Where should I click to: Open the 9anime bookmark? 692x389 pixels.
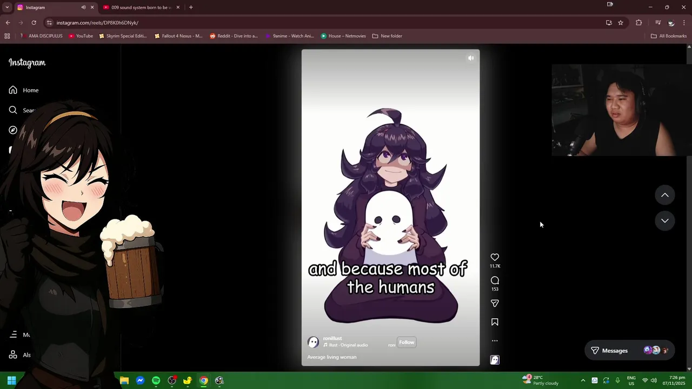289,36
